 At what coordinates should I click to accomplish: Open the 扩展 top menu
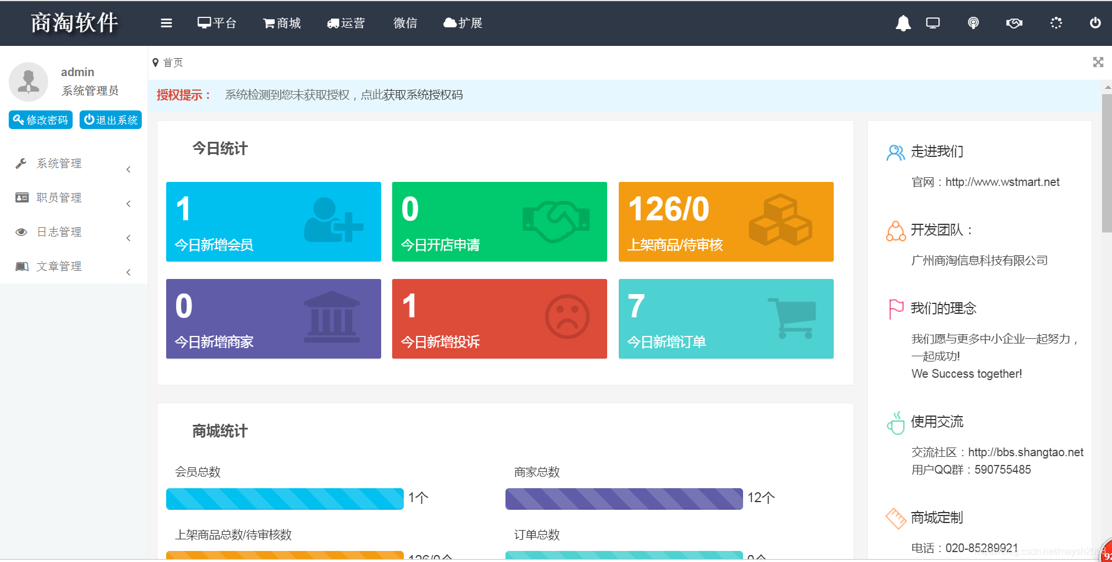(x=462, y=23)
